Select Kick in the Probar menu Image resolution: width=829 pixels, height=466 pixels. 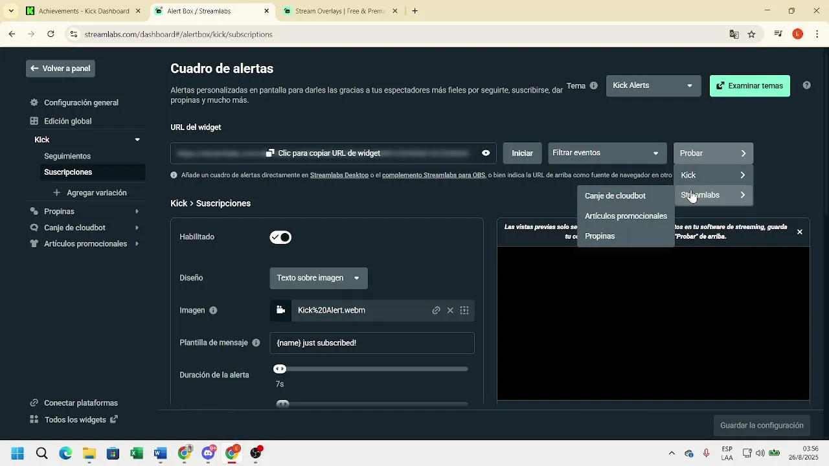pyautogui.click(x=713, y=175)
